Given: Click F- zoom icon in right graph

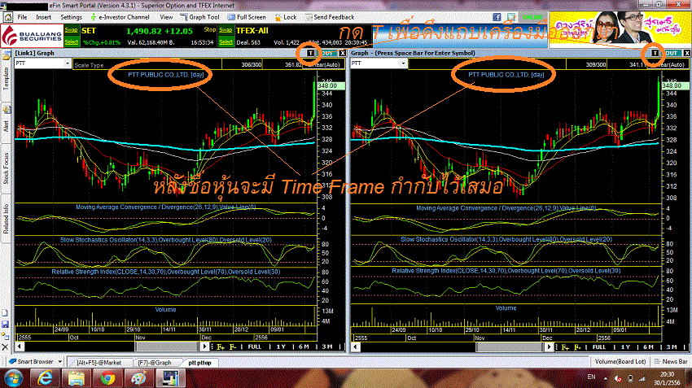Looking at the screenshot, I should click(577, 347).
